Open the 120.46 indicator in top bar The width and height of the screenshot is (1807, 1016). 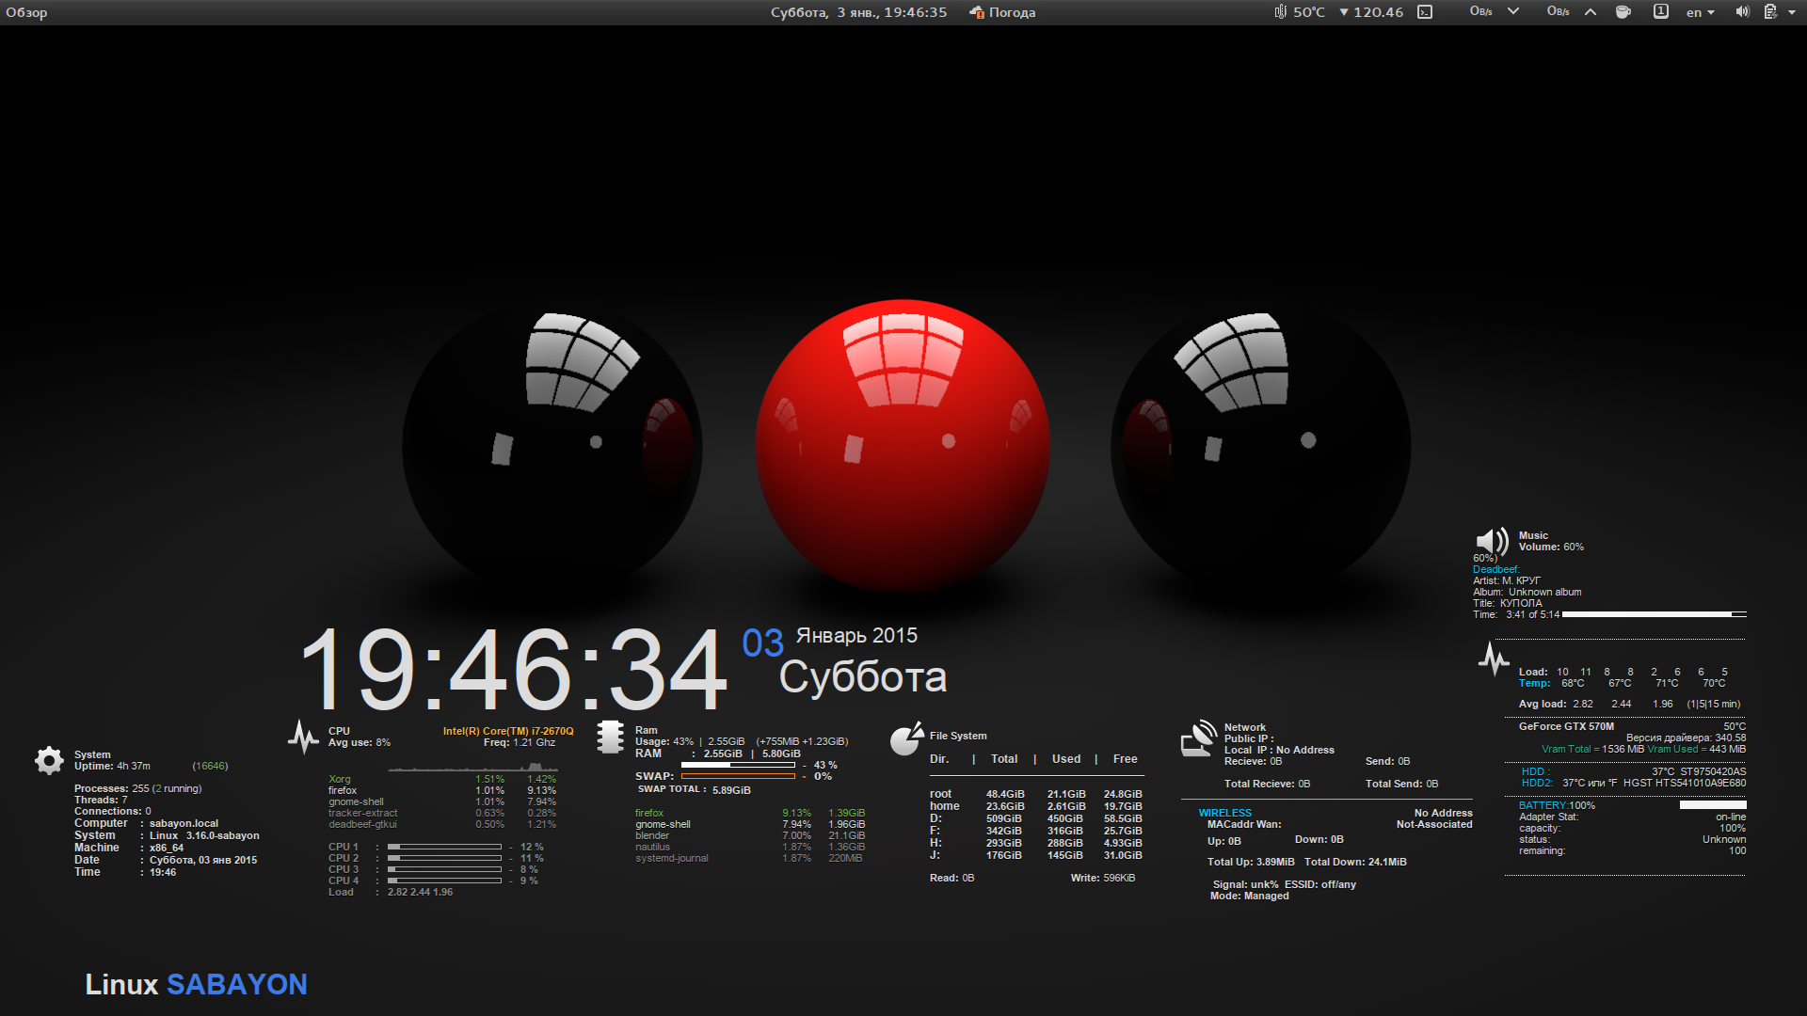(1371, 12)
